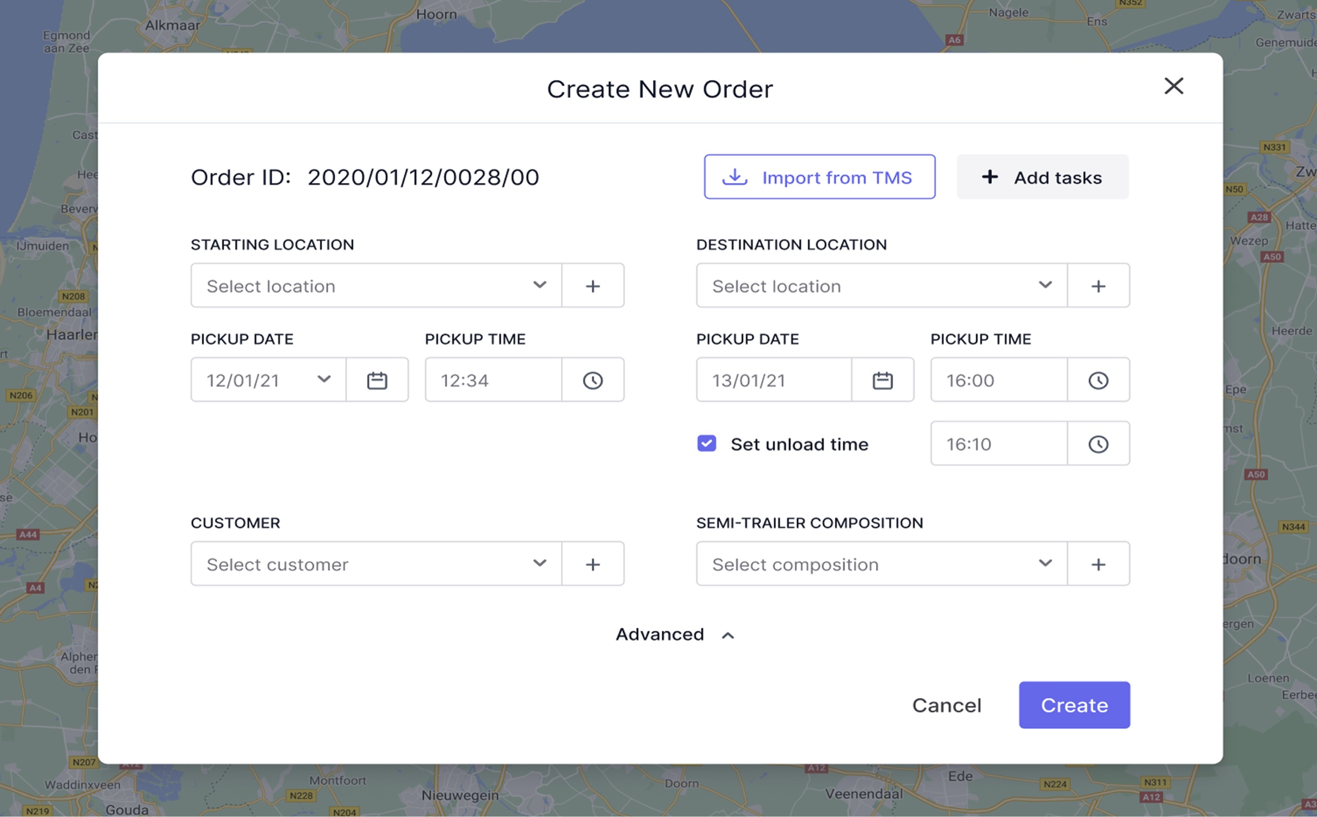This screenshot has width=1317, height=817.
Task: Click the Create button
Action: [1074, 705]
